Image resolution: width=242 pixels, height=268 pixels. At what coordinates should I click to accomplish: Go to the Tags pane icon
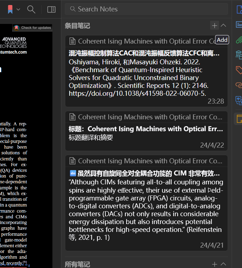tap(239, 70)
